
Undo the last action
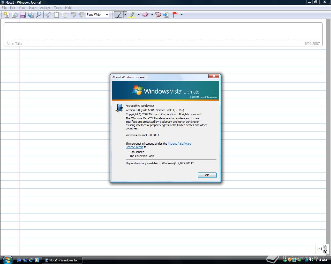point(74,15)
